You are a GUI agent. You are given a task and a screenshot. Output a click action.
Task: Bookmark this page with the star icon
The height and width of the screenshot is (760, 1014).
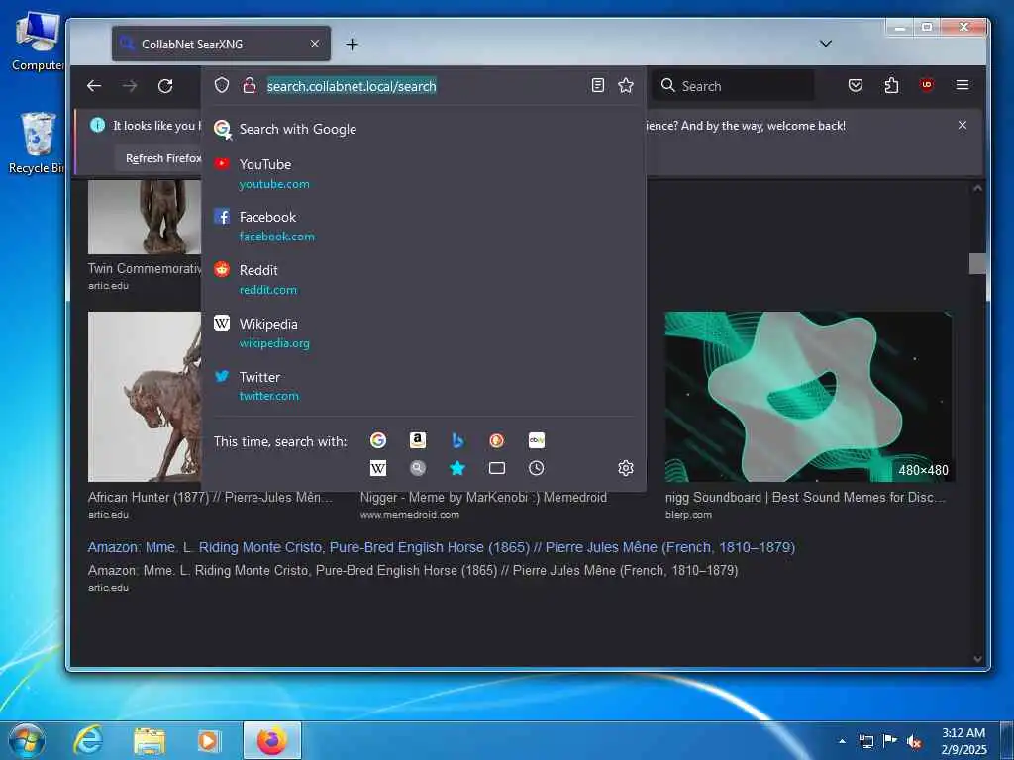pos(626,85)
